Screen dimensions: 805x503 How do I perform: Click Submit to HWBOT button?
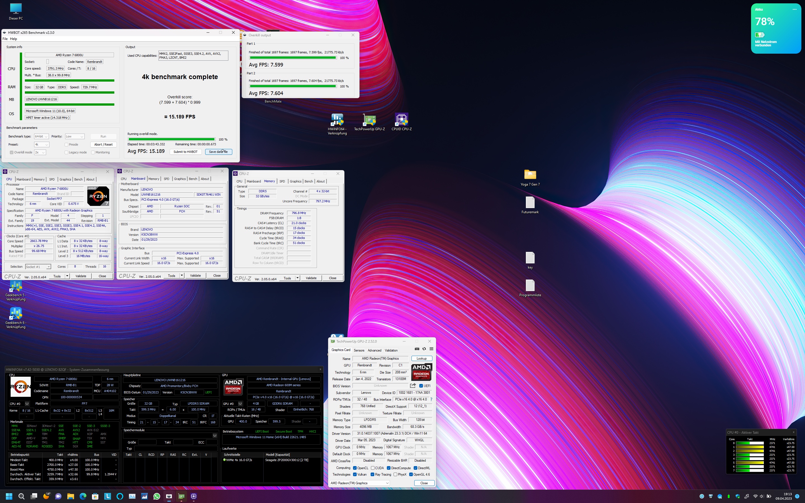[x=186, y=152]
